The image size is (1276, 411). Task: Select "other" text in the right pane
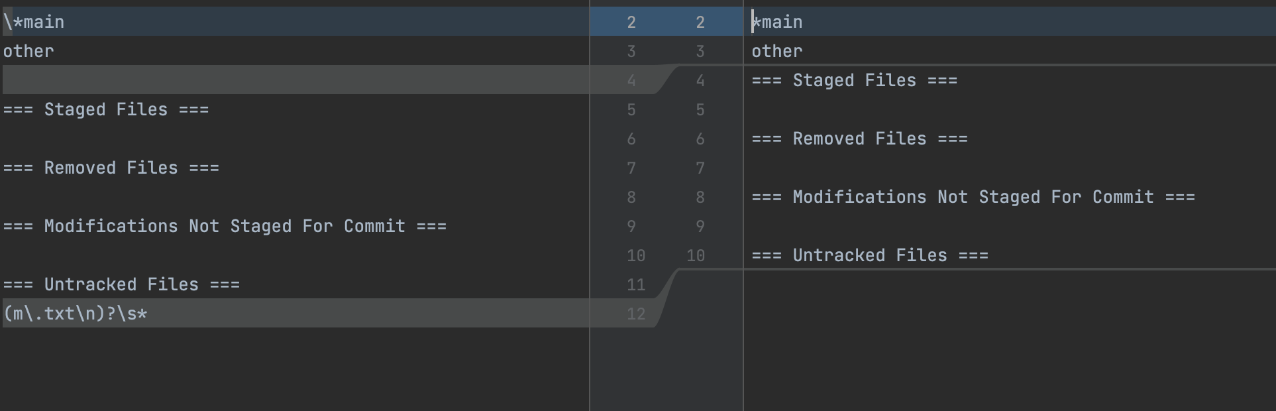point(777,51)
